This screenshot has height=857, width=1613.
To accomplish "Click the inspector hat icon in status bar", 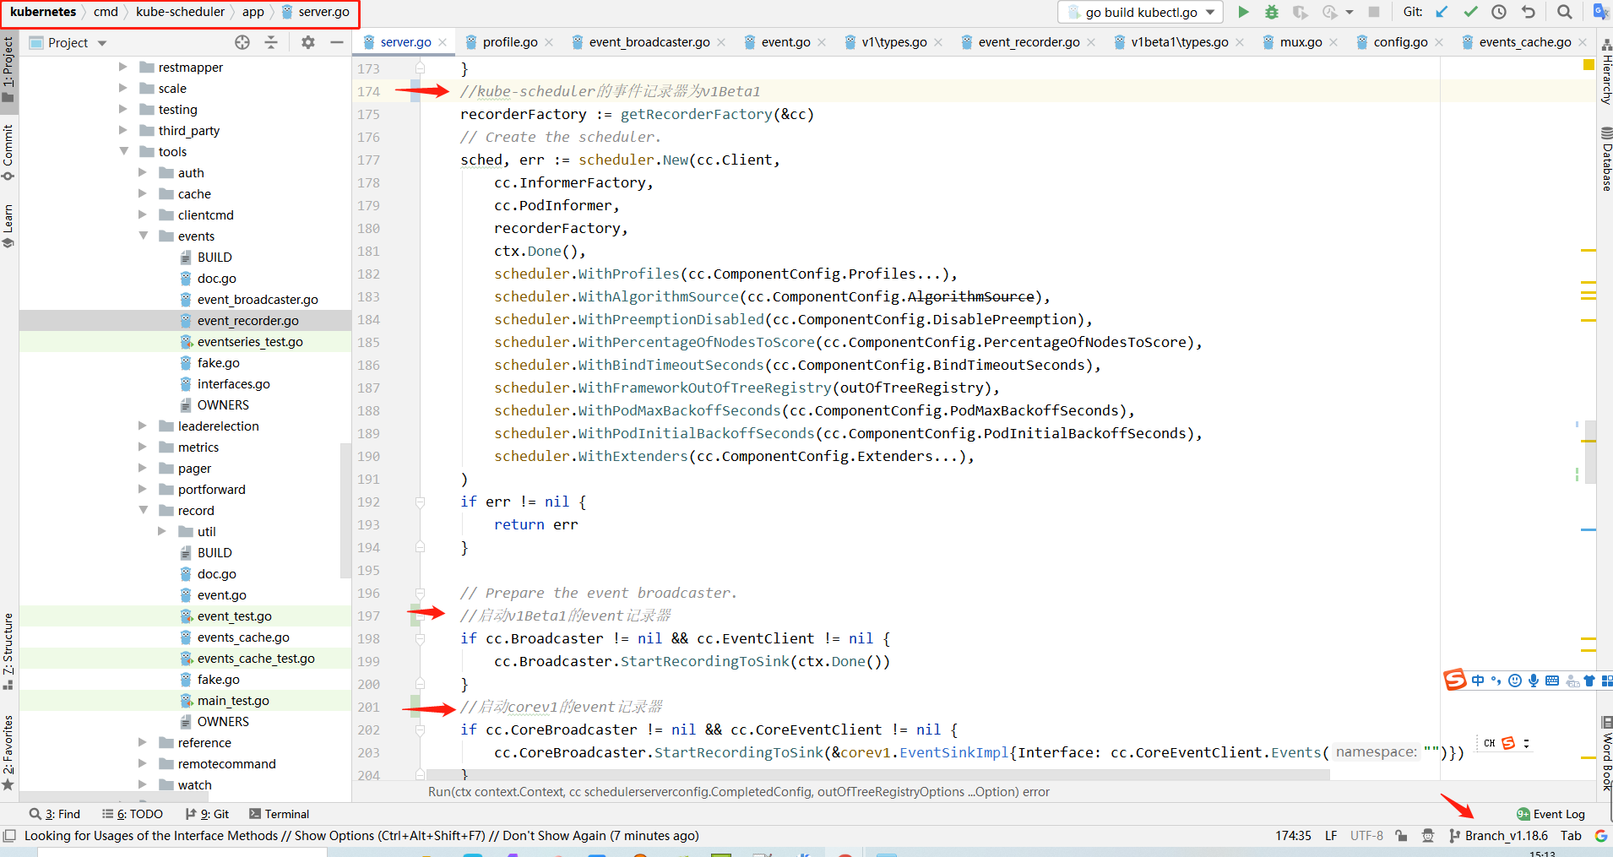I will tap(1428, 836).
